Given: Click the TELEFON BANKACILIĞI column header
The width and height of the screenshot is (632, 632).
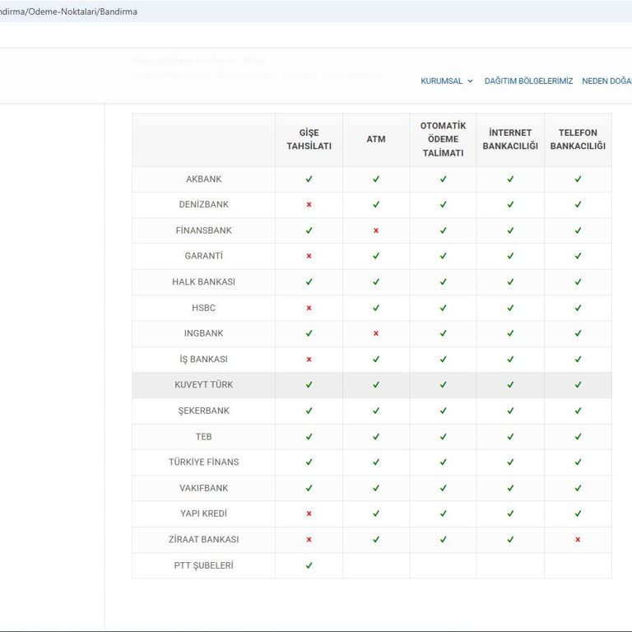Looking at the screenshot, I should coord(578,139).
